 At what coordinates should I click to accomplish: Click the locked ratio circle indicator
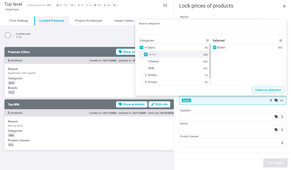pyautogui.click(x=8, y=35)
